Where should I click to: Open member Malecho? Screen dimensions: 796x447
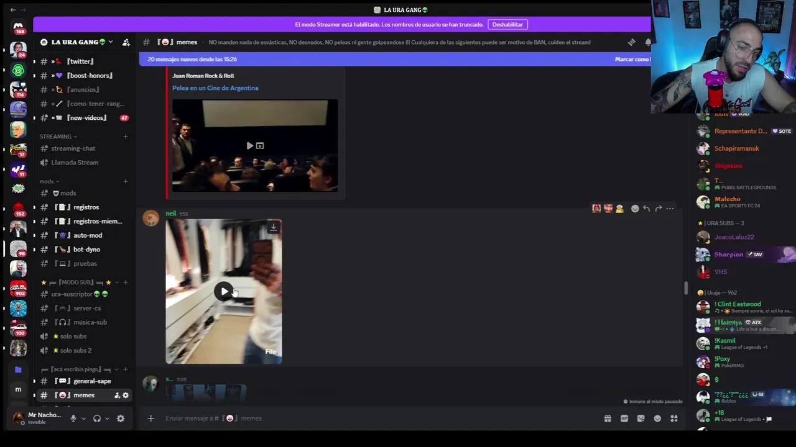tap(743, 202)
